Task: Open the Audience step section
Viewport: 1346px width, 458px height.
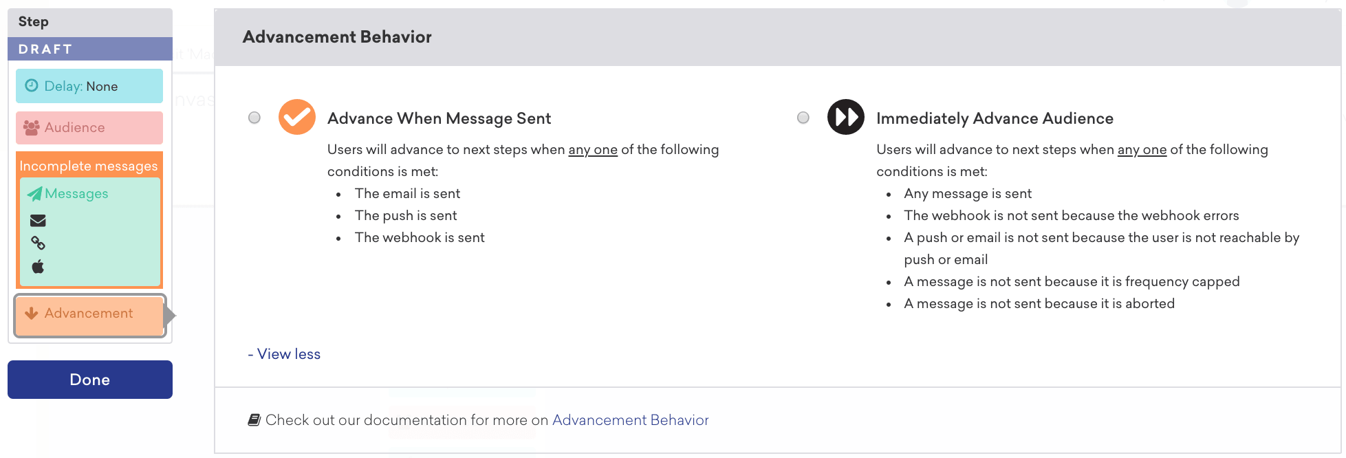Action: 89,128
